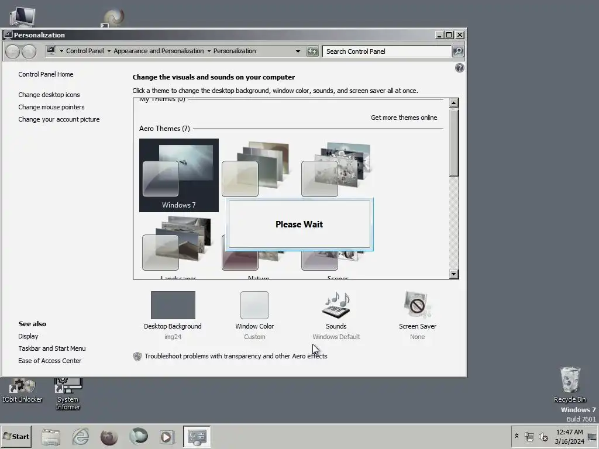Click Personalization breadcrumb
Image resolution: width=599 pixels, height=449 pixels.
coord(235,51)
